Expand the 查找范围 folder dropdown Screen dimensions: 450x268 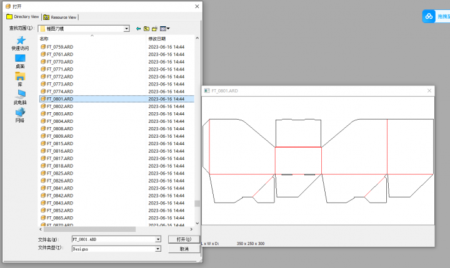(x=127, y=29)
